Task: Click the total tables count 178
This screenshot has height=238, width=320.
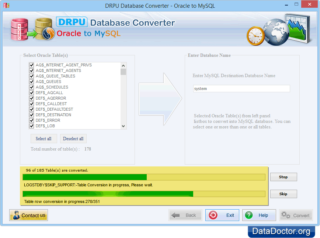Action: [x=88, y=149]
